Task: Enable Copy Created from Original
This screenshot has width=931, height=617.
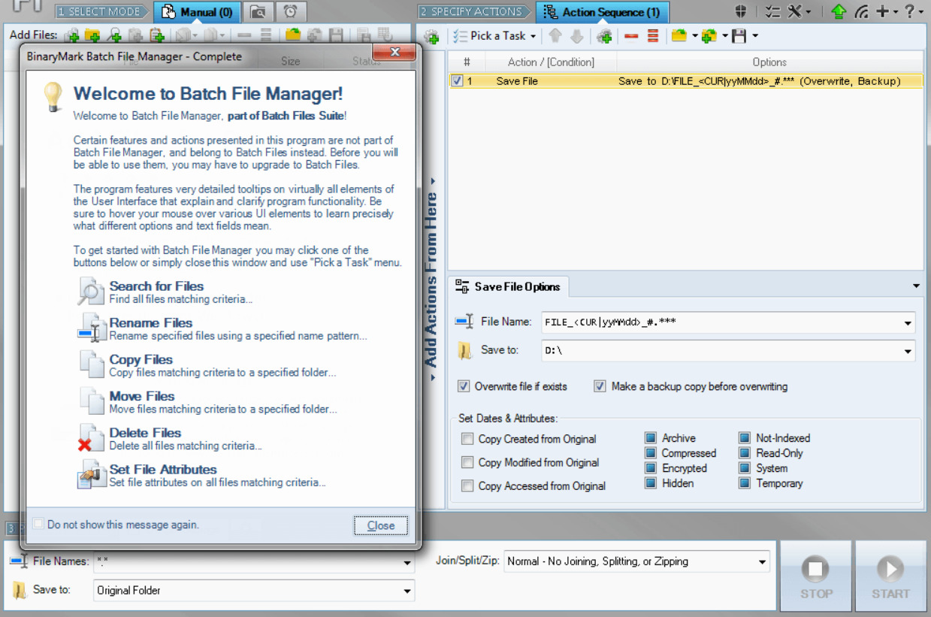Action: (467, 439)
